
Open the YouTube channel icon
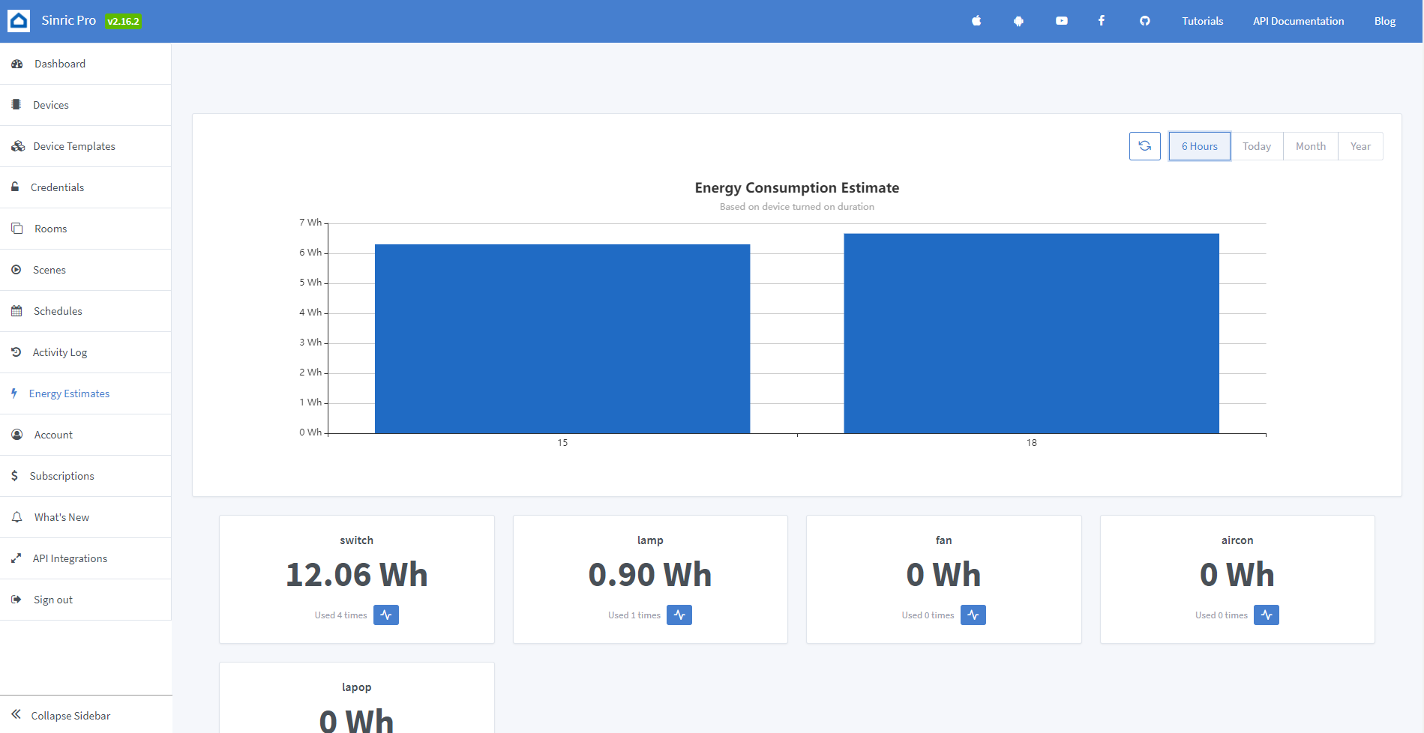point(1061,20)
